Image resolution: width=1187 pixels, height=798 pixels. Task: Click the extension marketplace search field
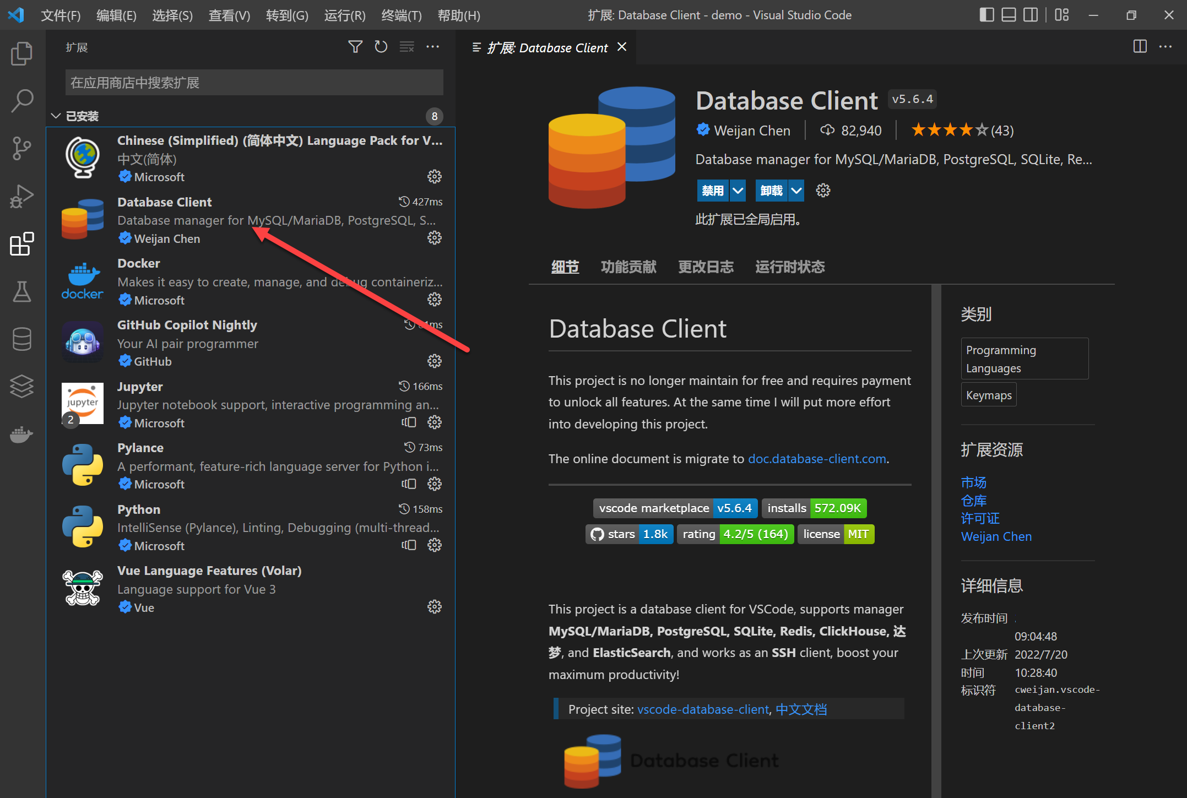click(x=254, y=83)
